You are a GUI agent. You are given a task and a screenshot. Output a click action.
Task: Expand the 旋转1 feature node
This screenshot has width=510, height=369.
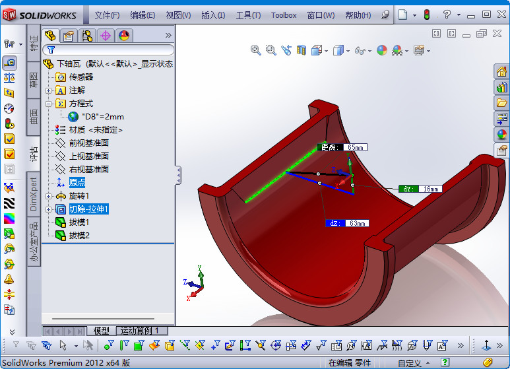coord(48,196)
